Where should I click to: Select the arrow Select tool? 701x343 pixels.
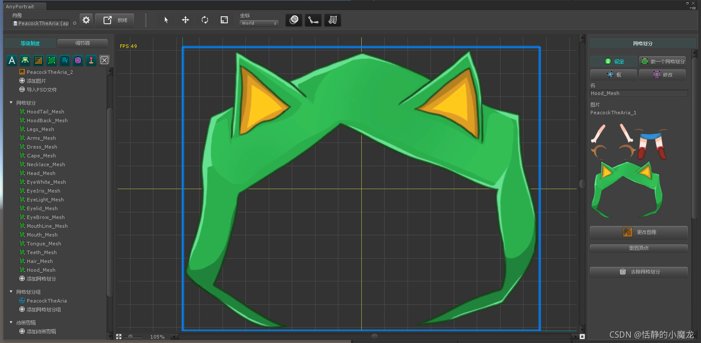(x=166, y=20)
